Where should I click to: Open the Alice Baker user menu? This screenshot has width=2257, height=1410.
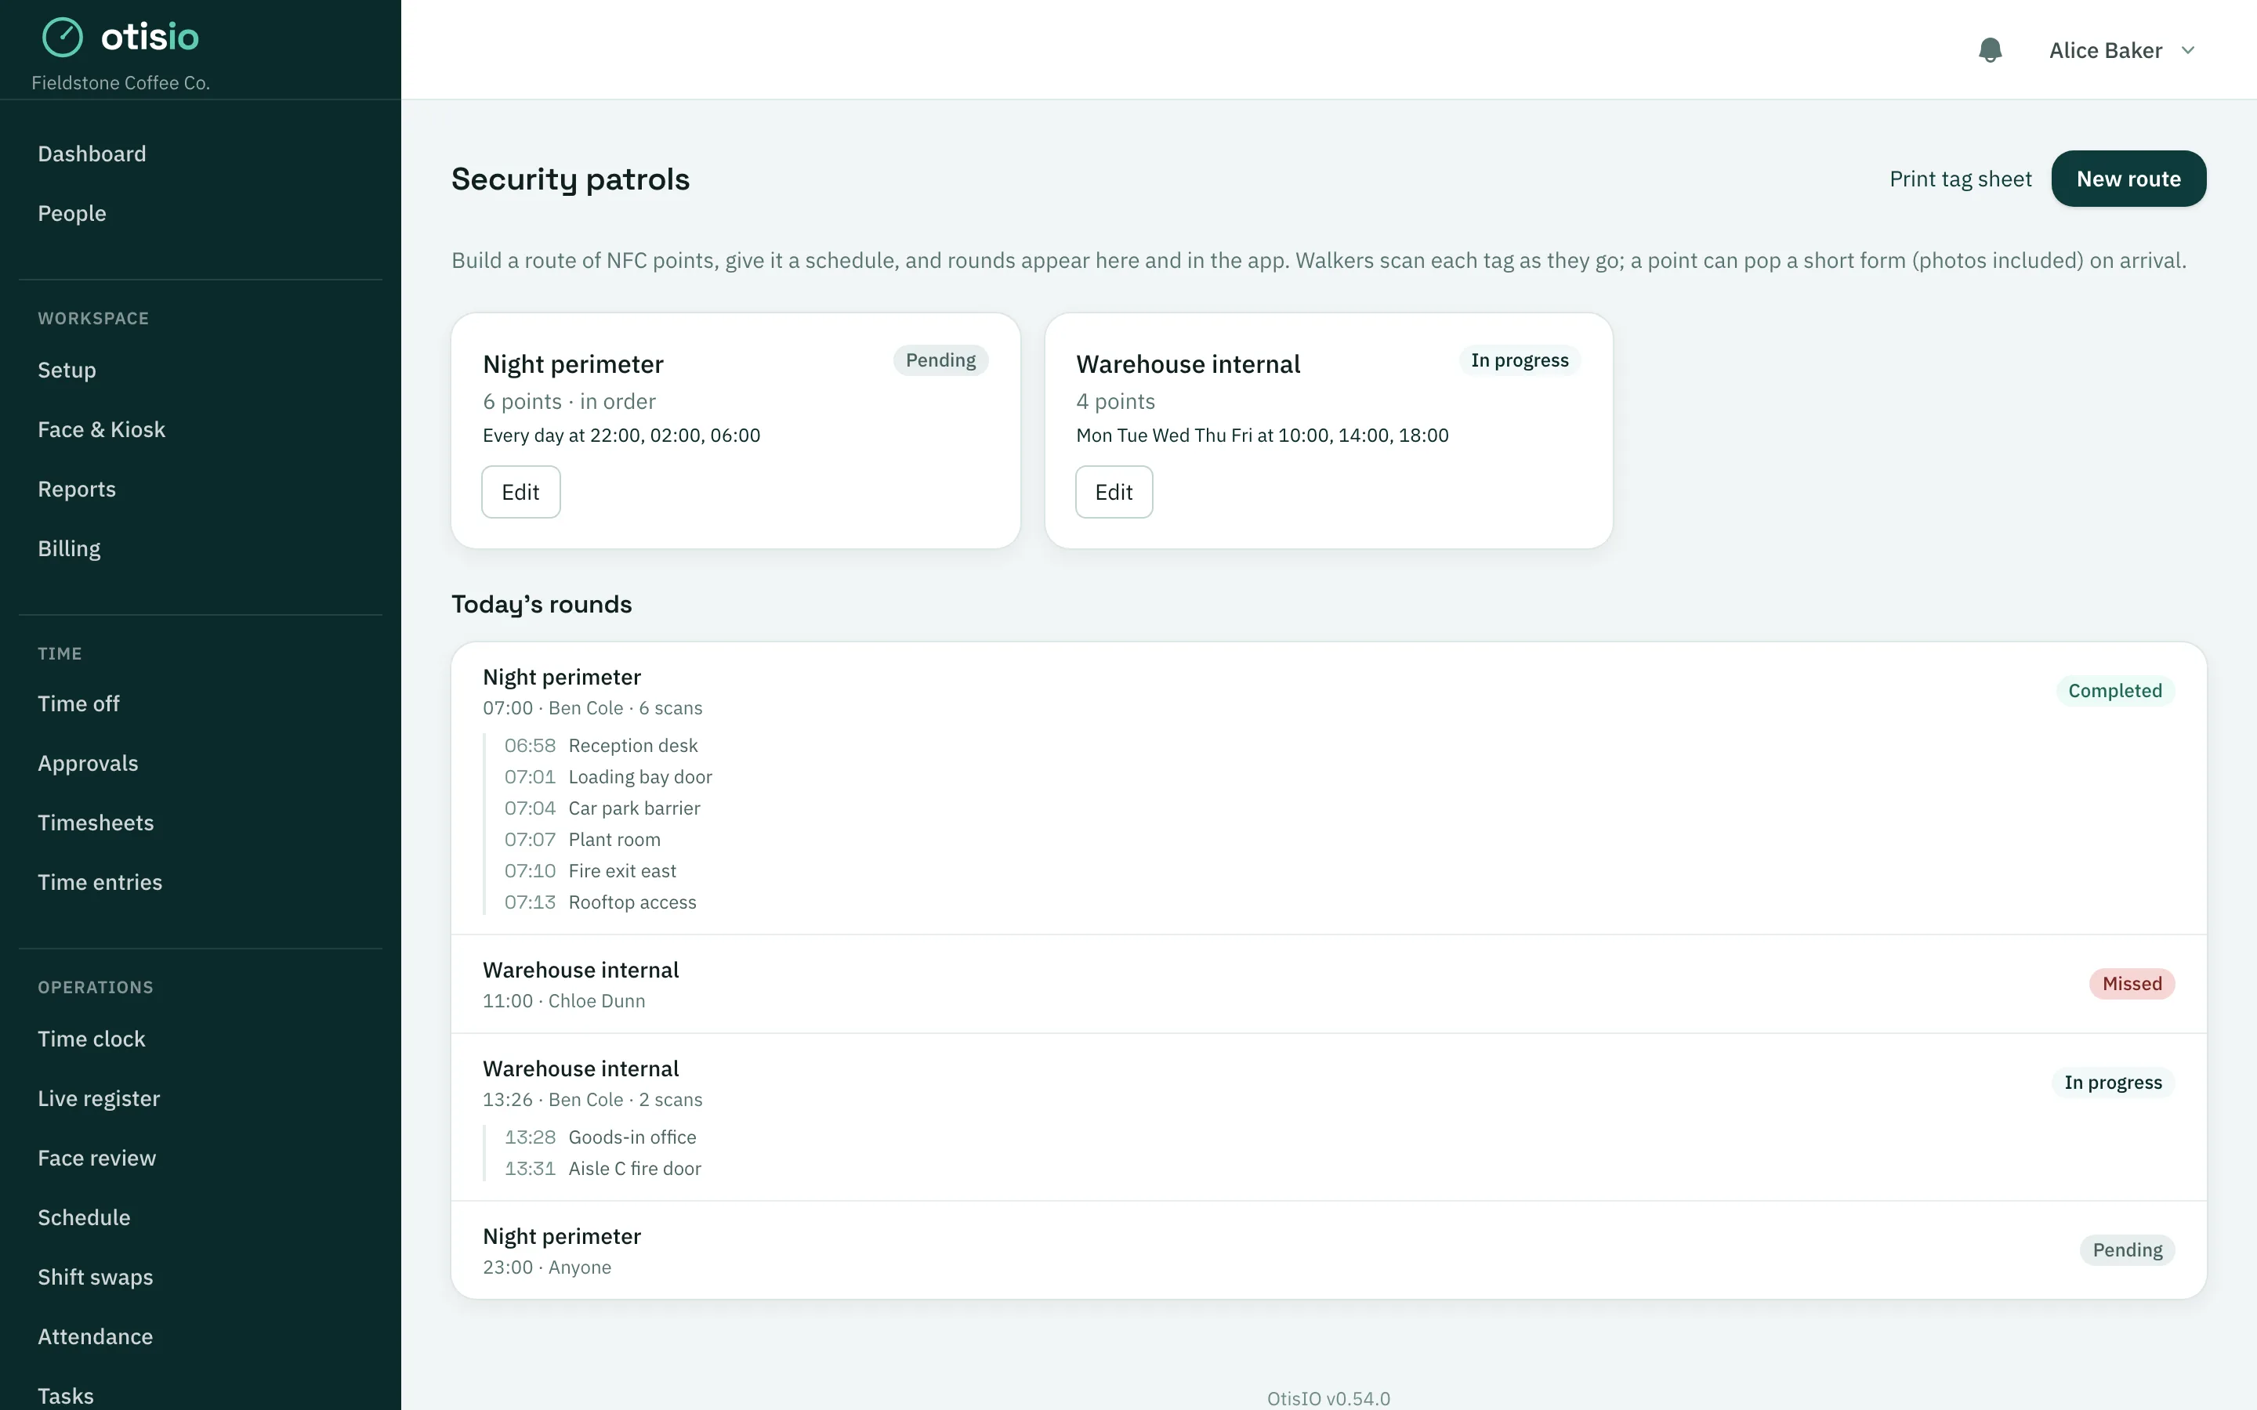2121,50
